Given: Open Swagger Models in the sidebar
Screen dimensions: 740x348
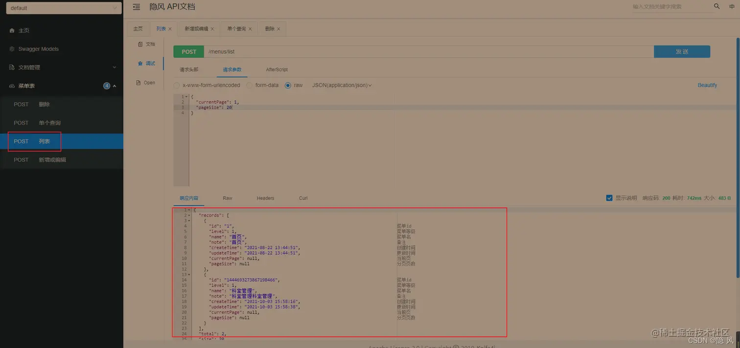Looking at the screenshot, I should (x=38, y=49).
